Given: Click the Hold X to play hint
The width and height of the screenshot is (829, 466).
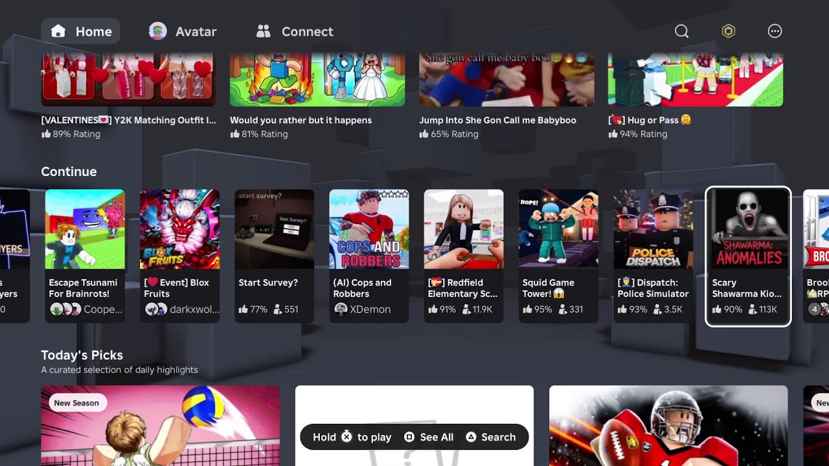Looking at the screenshot, I should [352, 437].
